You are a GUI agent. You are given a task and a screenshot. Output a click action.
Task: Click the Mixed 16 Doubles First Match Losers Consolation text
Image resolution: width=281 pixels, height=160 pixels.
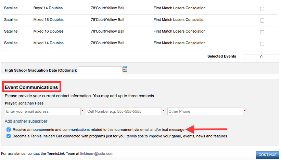point(179,31)
